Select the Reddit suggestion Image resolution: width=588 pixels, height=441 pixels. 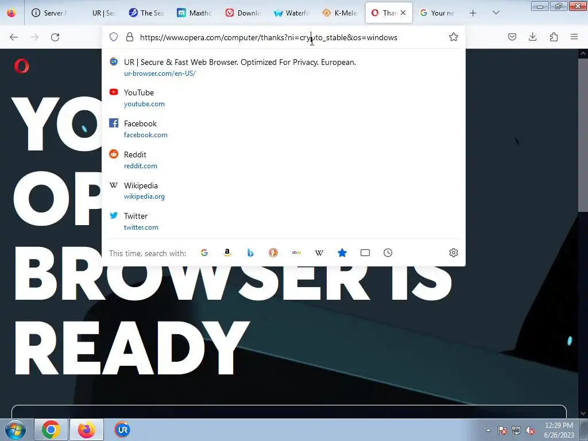point(284,160)
